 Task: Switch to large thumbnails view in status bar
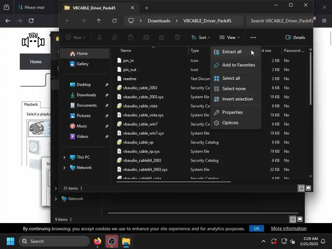pos(308,188)
